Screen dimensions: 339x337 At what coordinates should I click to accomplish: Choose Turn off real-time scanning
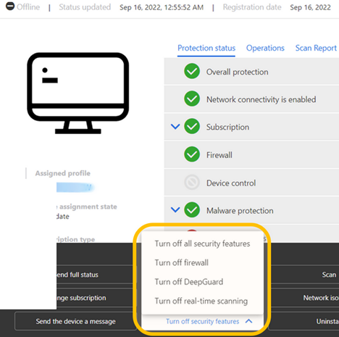pos(201,301)
